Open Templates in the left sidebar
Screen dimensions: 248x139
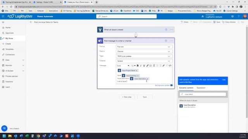tap(9, 49)
